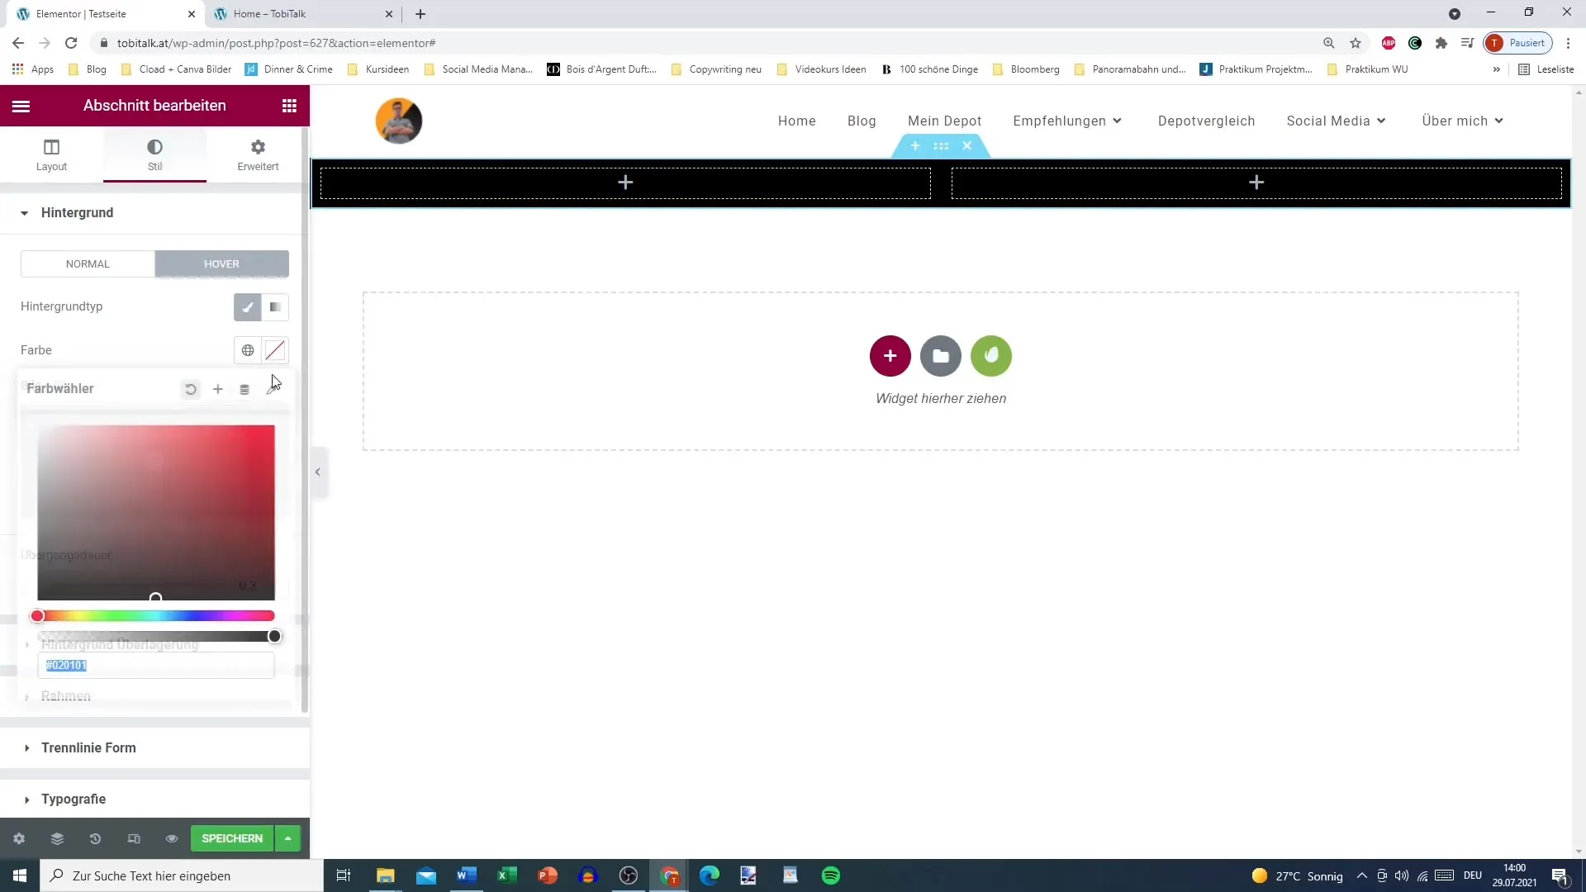Open Blog in site navigation
The width and height of the screenshot is (1586, 892).
[862, 121]
